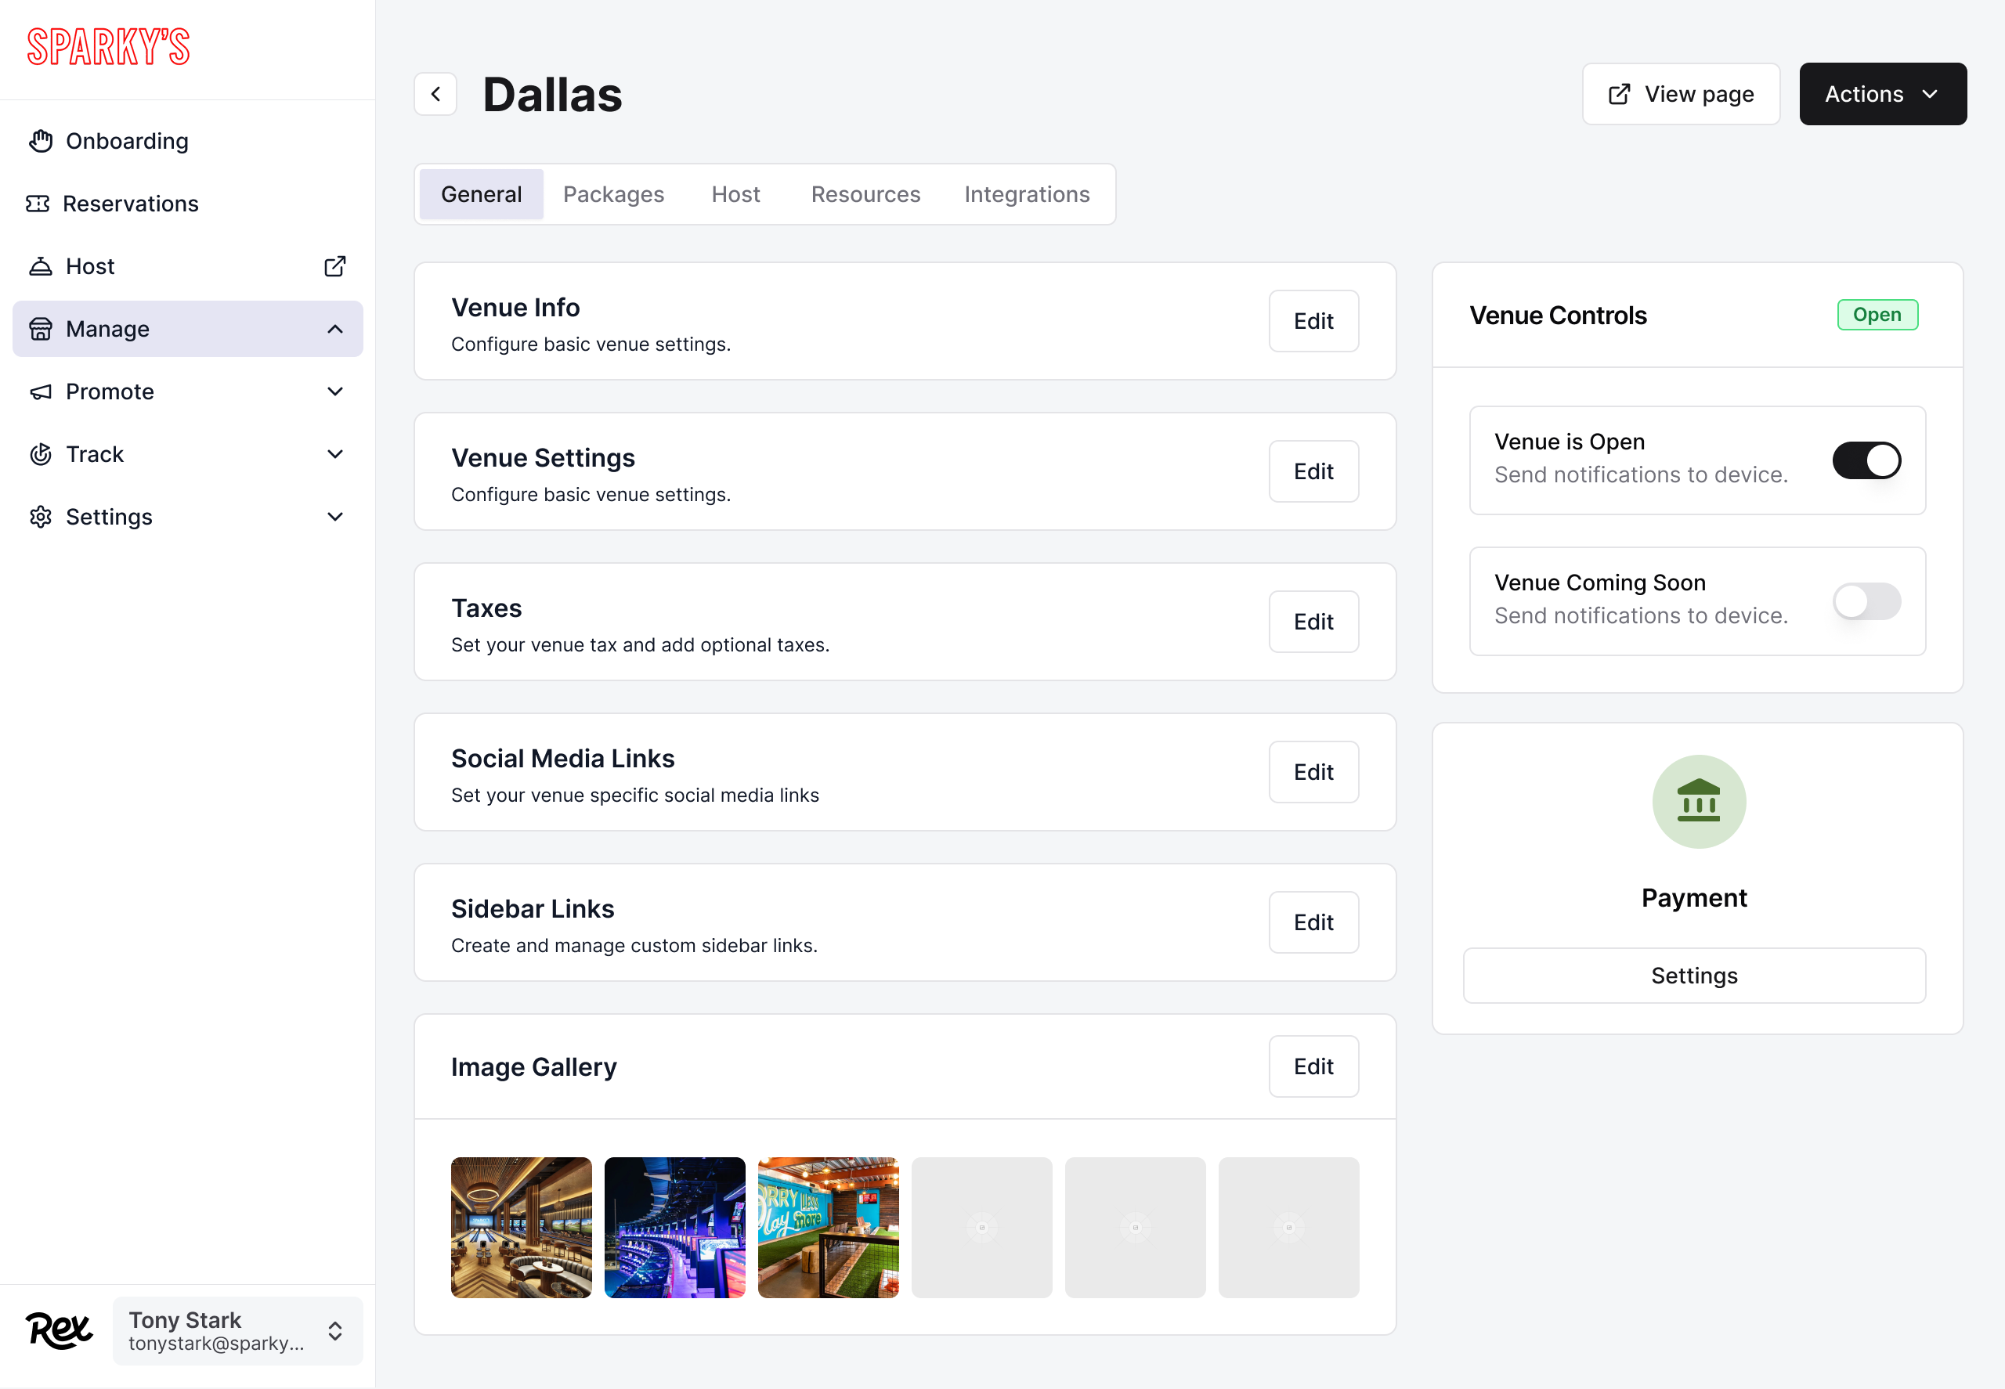Open the bowling alley gallery thumbnail
The height and width of the screenshot is (1389, 2005).
521,1227
